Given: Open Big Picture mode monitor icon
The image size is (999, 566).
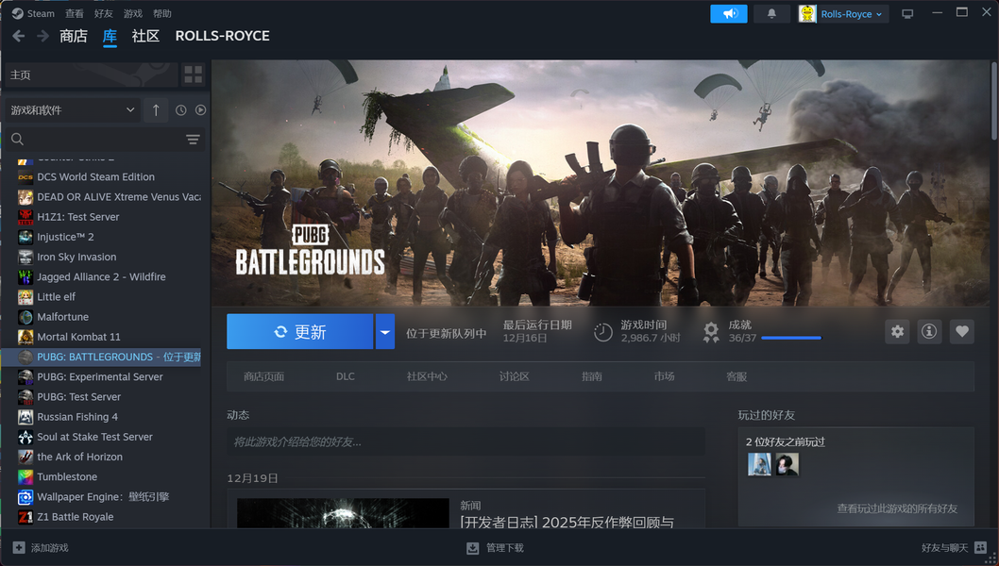Looking at the screenshot, I should (907, 14).
